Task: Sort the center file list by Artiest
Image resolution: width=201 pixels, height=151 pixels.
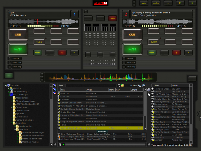Action: coord(97,90)
